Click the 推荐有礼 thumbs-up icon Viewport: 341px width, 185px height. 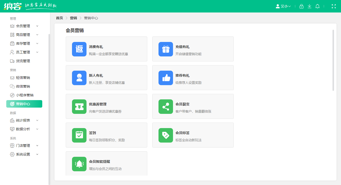(x=165, y=78)
